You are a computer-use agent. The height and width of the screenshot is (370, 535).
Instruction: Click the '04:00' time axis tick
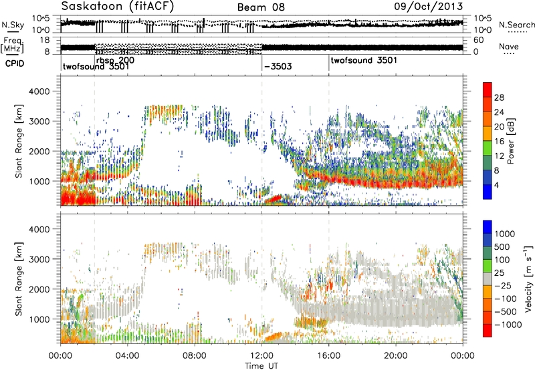[127, 356]
